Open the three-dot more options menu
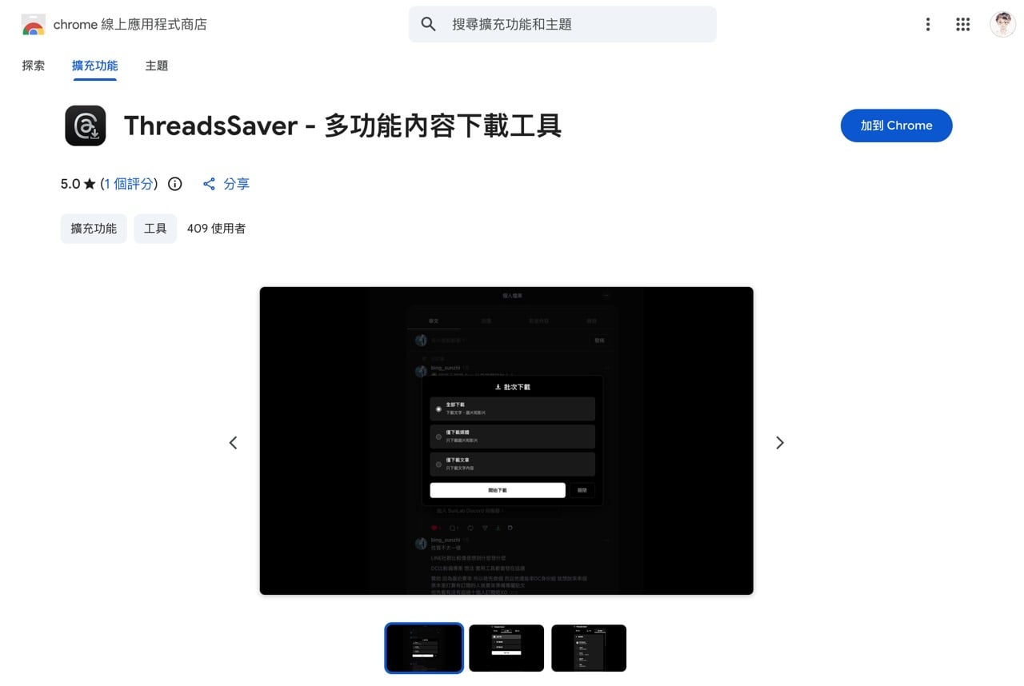1024x686 pixels. tap(928, 25)
